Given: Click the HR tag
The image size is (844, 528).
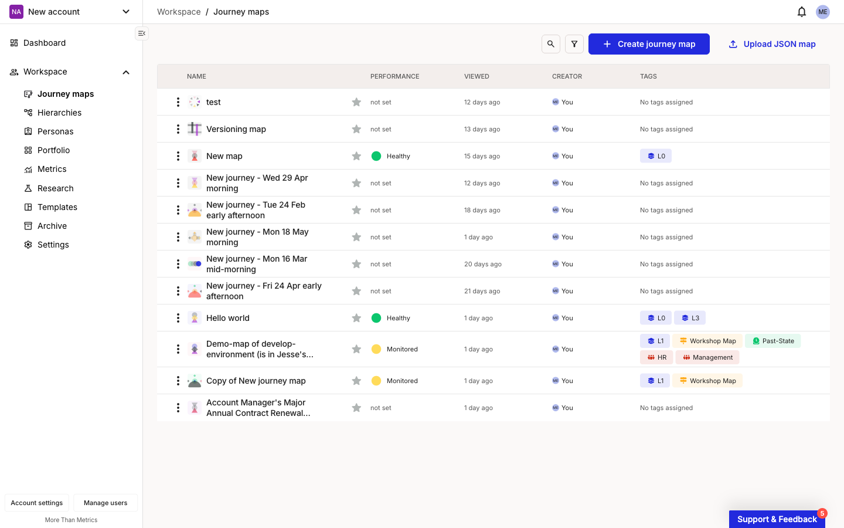Looking at the screenshot, I should tap(656, 357).
